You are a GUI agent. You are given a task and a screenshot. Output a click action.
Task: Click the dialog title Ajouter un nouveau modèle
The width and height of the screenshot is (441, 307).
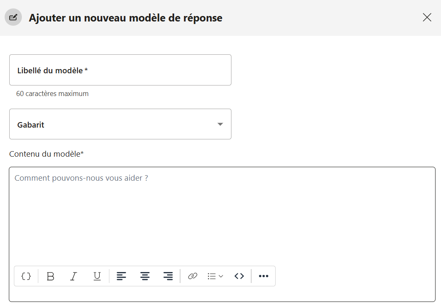click(125, 18)
